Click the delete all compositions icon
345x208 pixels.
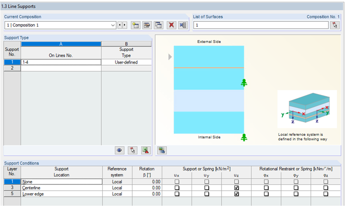point(183,25)
